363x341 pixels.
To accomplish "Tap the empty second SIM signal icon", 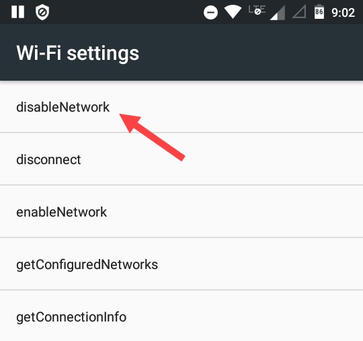I will point(299,11).
